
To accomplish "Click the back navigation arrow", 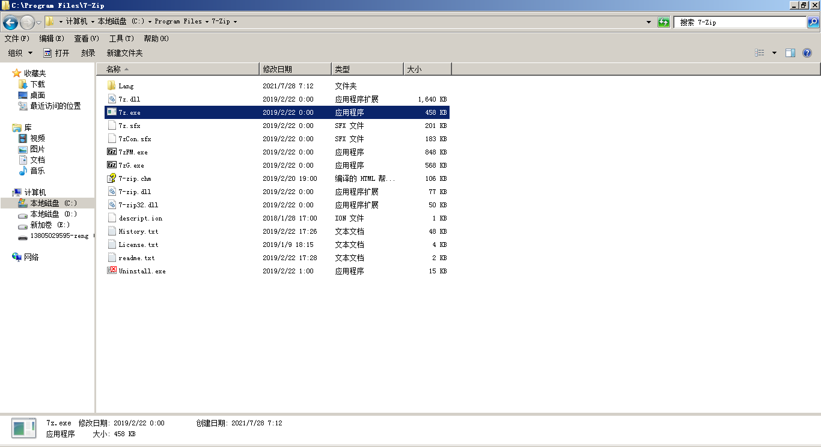I will click(10, 22).
